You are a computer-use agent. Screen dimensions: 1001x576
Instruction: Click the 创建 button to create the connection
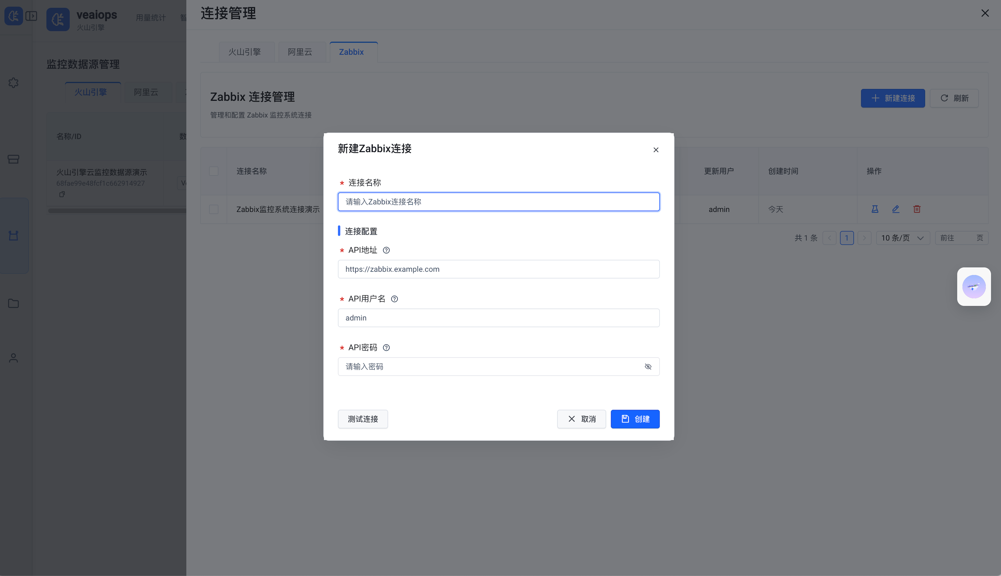pos(635,419)
